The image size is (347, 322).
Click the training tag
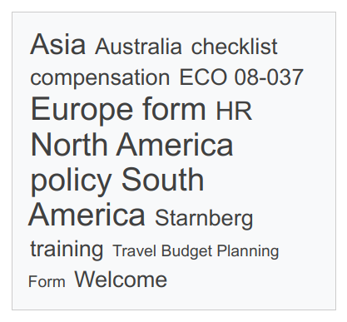click(67, 250)
